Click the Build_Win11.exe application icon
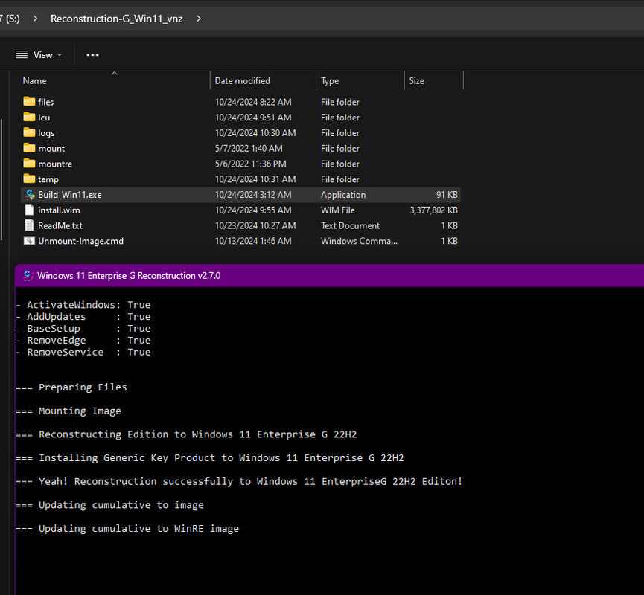The image size is (644, 595). pos(30,195)
